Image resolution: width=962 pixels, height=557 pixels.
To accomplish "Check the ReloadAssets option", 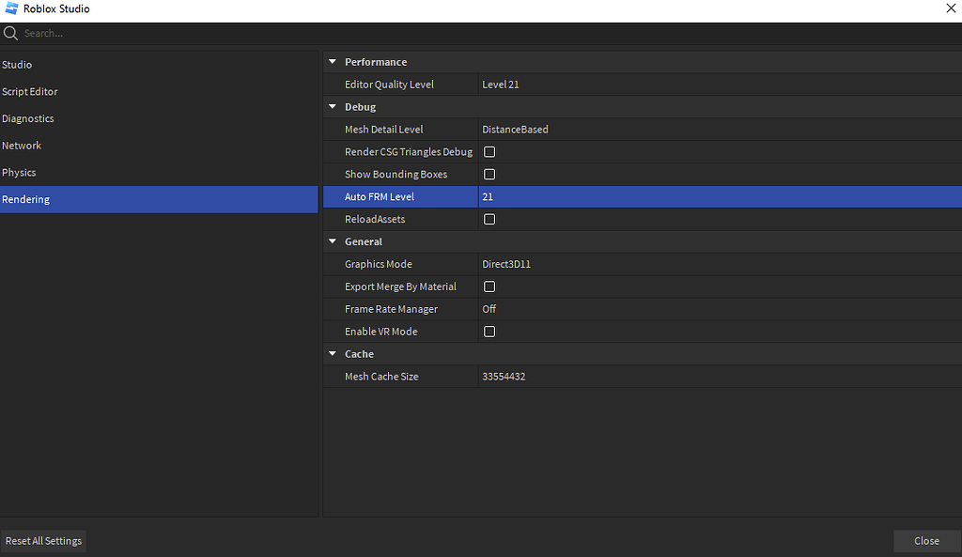I will 489,219.
